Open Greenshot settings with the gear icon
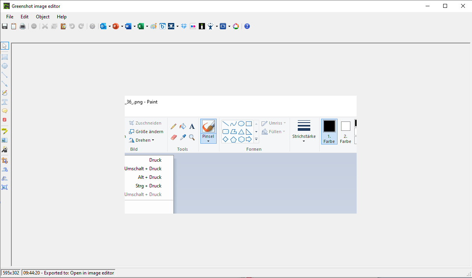 92,26
